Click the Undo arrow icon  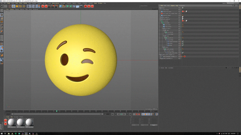point(3,6)
